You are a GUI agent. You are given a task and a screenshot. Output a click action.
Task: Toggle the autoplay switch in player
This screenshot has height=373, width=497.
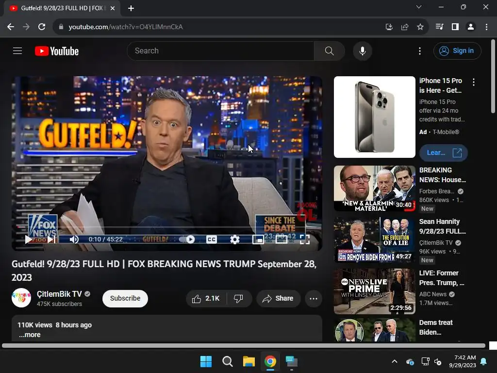187,239
